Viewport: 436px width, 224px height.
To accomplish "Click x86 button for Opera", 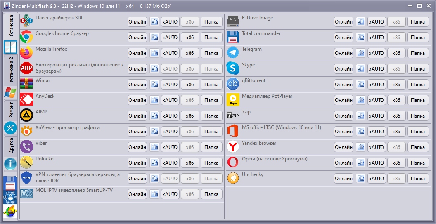I will click(x=396, y=163).
